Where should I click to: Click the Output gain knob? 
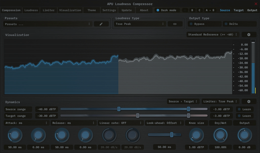pos(245,135)
